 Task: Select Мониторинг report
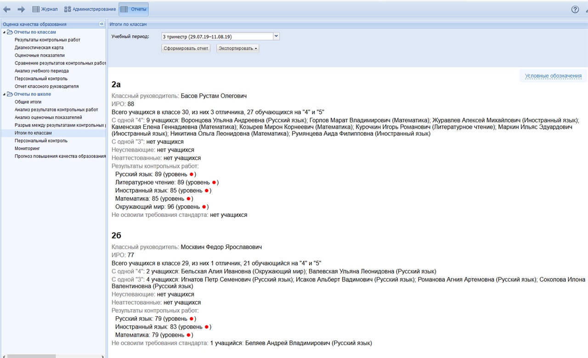pyautogui.click(x=27, y=148)
